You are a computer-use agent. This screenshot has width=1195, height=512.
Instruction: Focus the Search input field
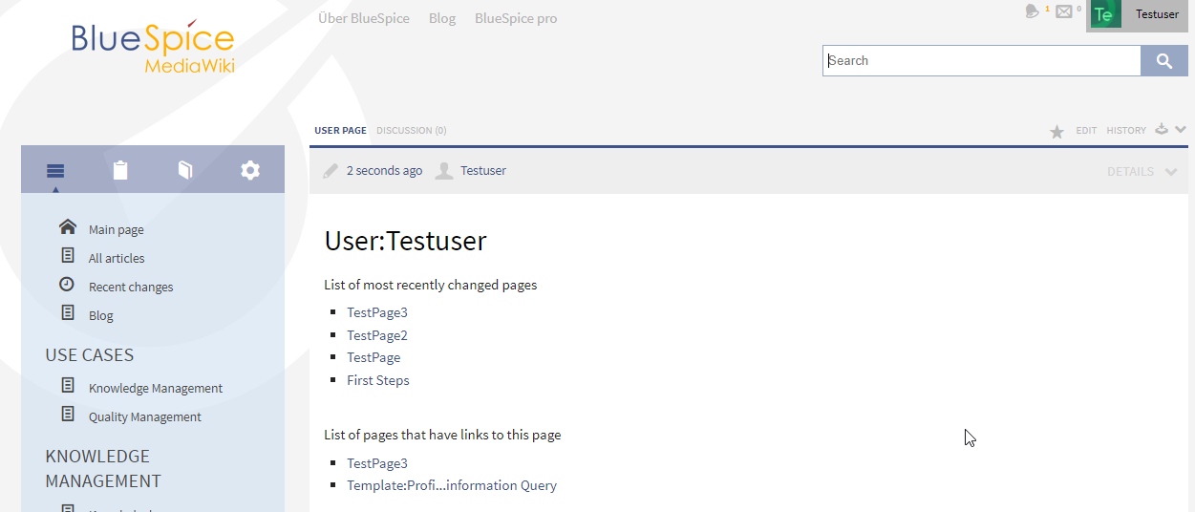(x=981, y=61)
